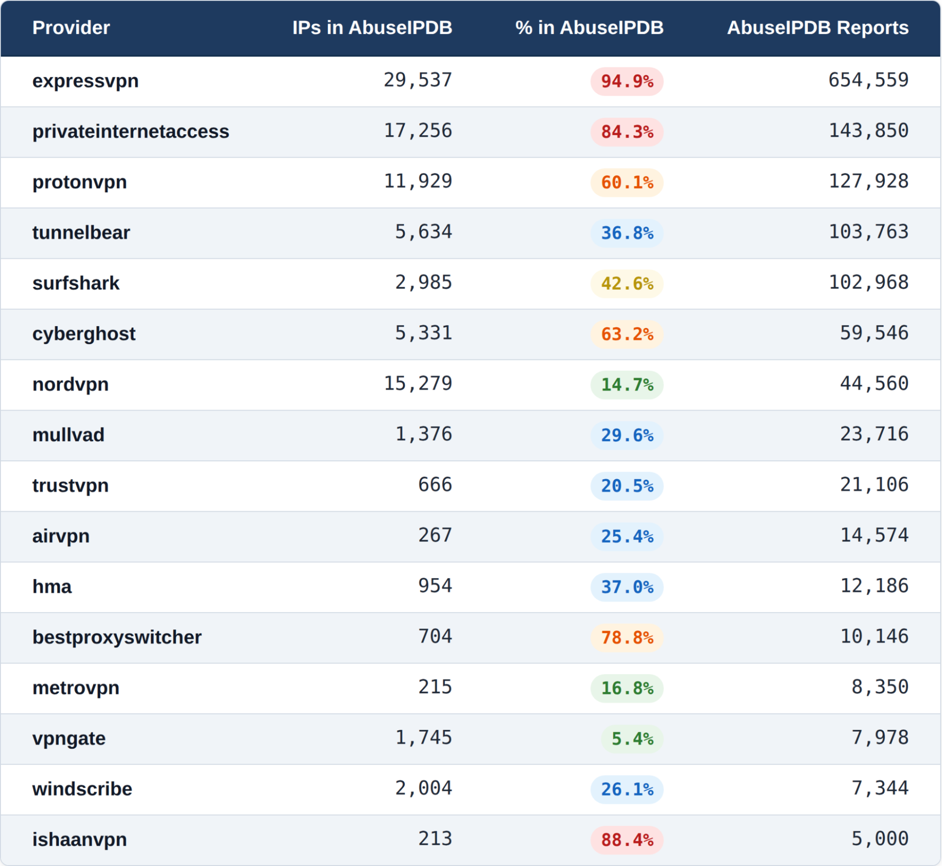Click the protonvpn provider name
942x866 pixels.
click(x=80, y=182)
